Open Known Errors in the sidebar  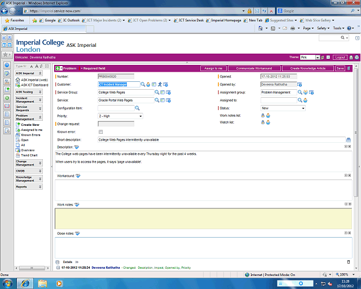tap(30, 135)
